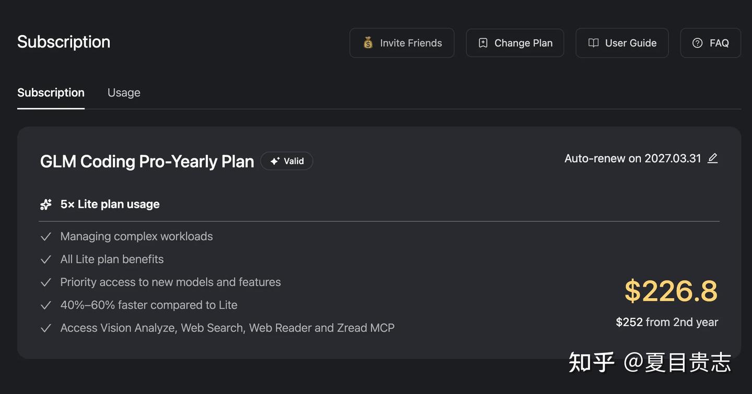Click the Invite Friends button
The width and height of the screenshot is (752, 394).
[x=402, y=43]
